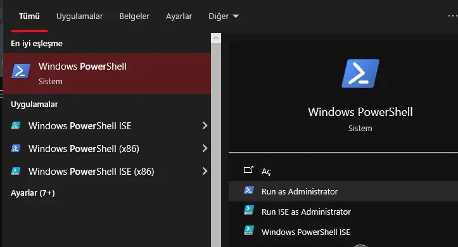This screenshot has height=247, width=458.
Task: Expand options for Windows PowerShell (x86)
Action: click(x=205, y=148)
